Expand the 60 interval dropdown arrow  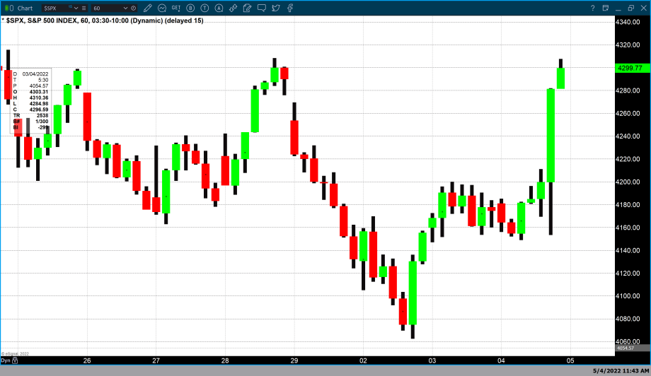[x=125, y=8]
